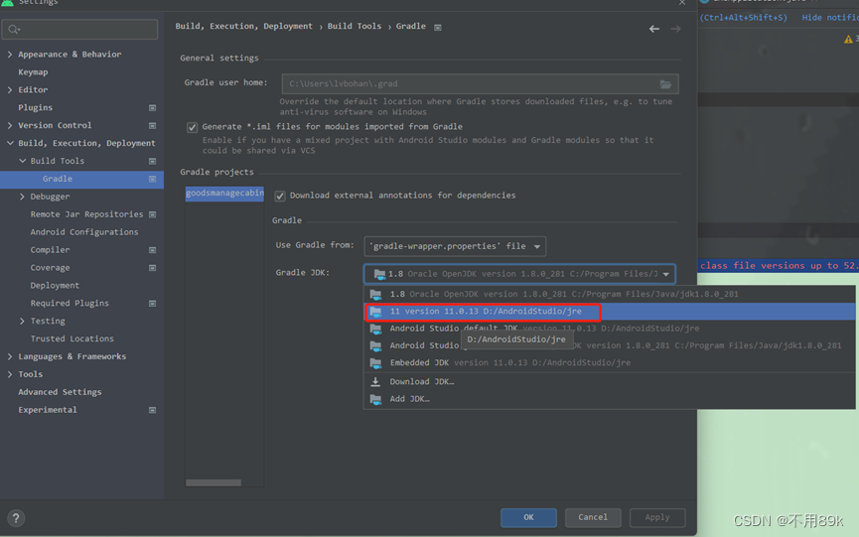
Task: Open Keymap settings
Action: 33,72
